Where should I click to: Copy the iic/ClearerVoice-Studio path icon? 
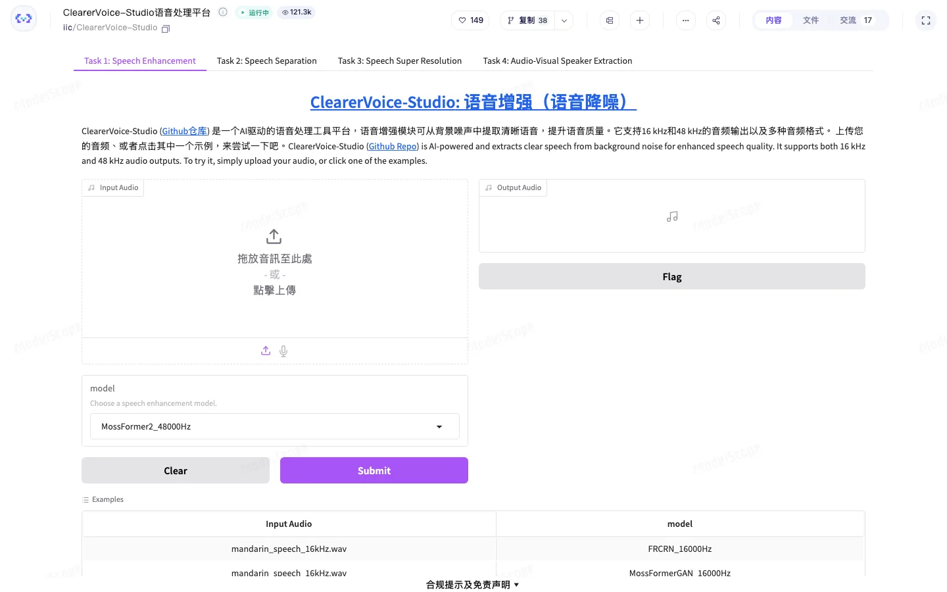166,28
